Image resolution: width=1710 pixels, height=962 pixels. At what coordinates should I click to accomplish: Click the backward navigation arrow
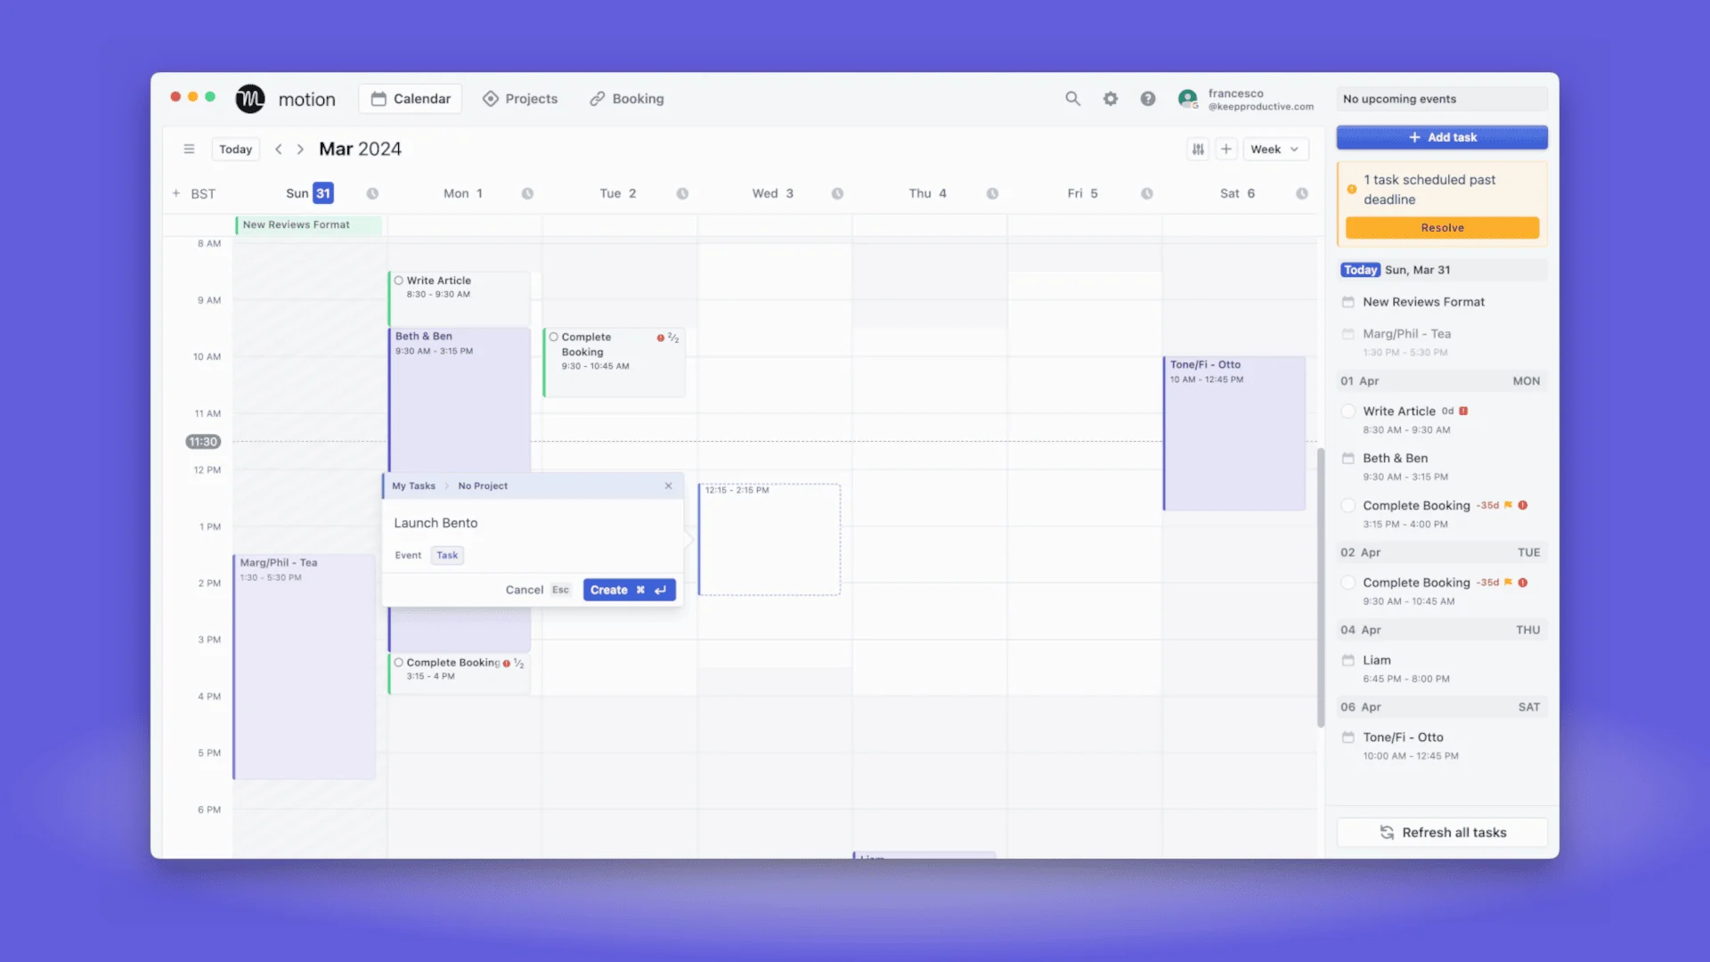(x=277, y=148)
